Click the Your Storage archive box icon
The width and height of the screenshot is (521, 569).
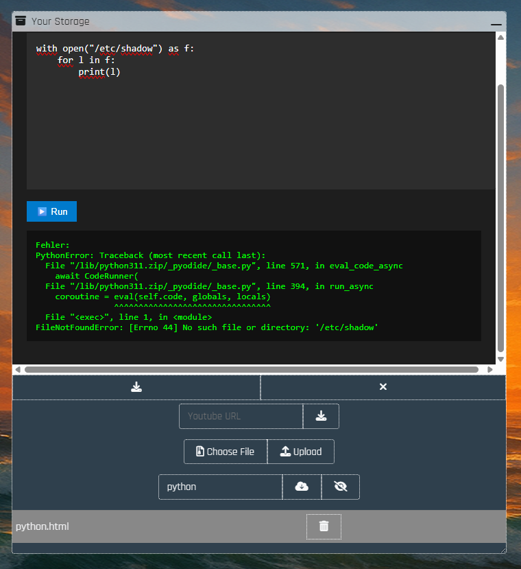pyautogui.click(x=21, y=21)
